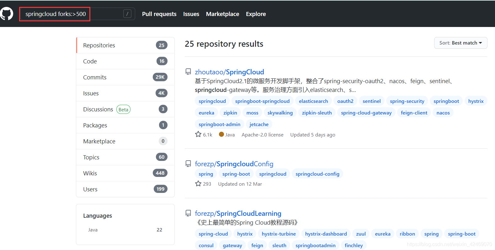Filter results by Java language

point(125,230)
